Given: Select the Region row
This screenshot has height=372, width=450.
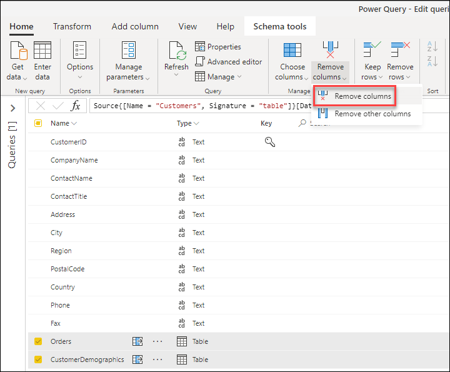Looking at the screenshot, I should [239, 250].
